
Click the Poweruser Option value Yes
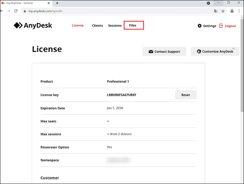[x=109, y=147]
